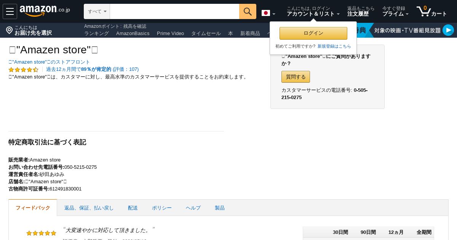Image resolution: width=457 pixels, height=240 pixels.
Task: Open 本 in the nav bar
Action: coord(230,33)
